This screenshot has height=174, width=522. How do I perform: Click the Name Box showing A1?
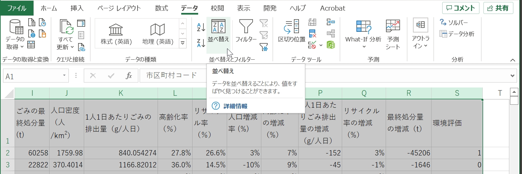(32, 76)
